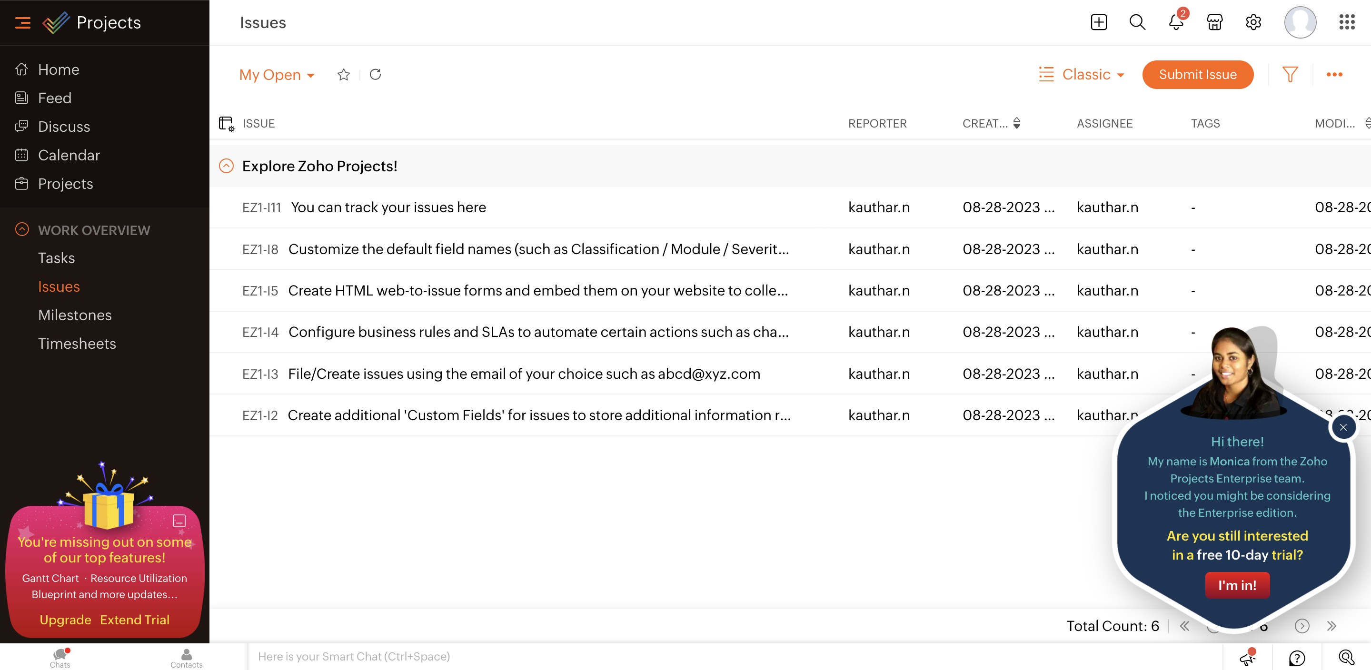Toggle the hamburger sidebar menu
The width and height of the screenshot is (1371, 670).
pyautogui.click(x=22, y=22)
